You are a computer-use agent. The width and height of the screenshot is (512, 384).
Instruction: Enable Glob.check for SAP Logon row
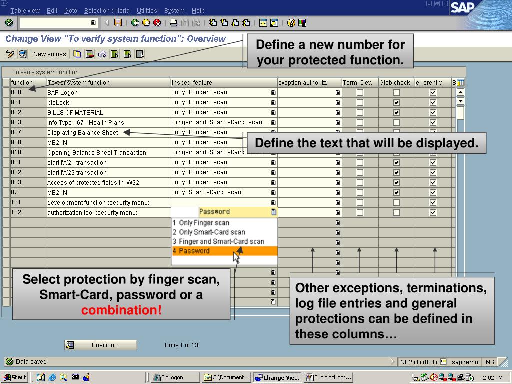396,92
